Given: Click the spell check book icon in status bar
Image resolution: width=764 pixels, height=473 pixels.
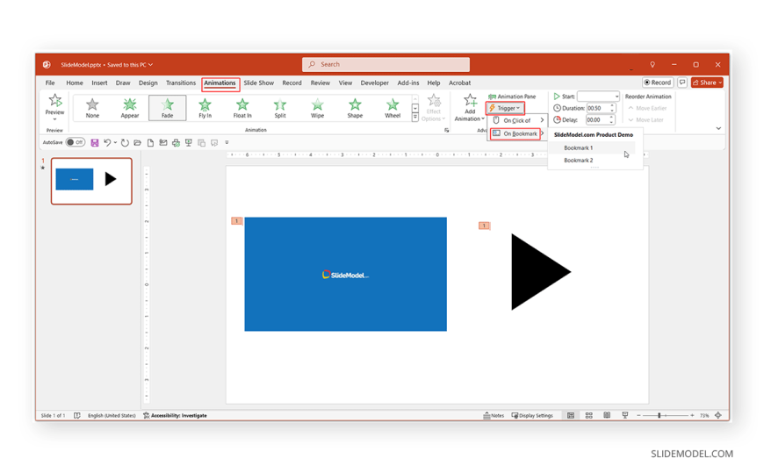Looking at the screenshot, I should (77, 415).
